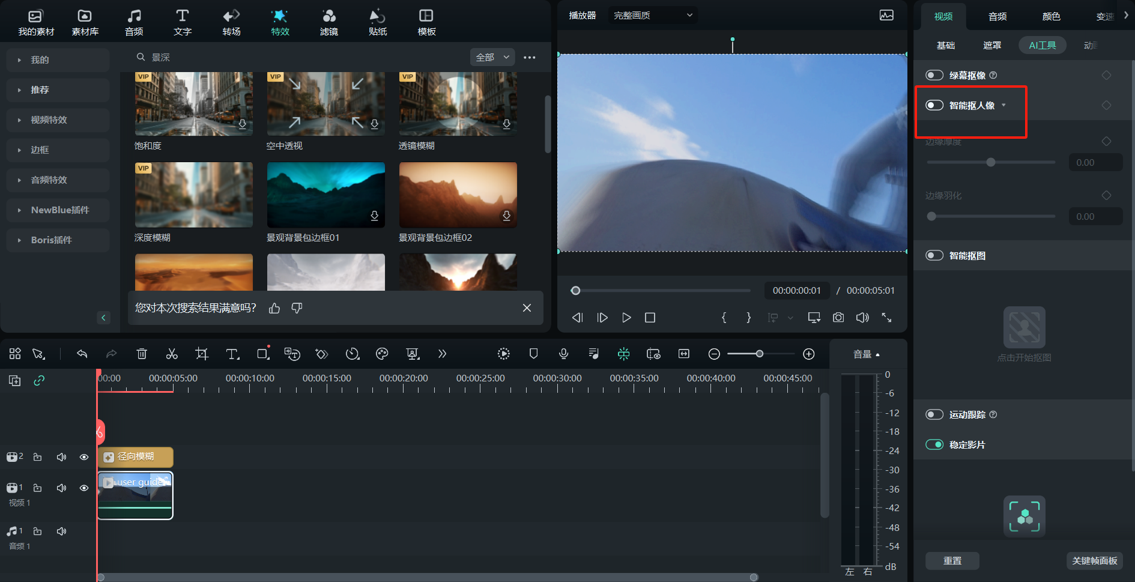Viewport: 1135px width, 582px height.
Task: Enable the 绿幕抠像 green screen toggle
Action: 934,75
